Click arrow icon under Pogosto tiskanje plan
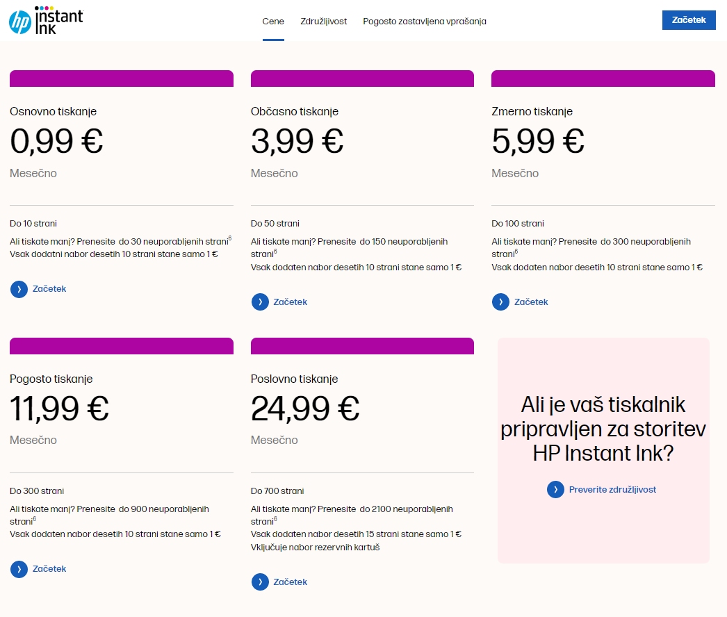The height and width of the screenshot is (617, 727). point(19,569)
